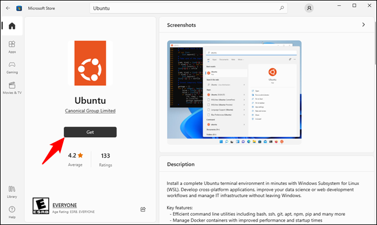Click the Age Rating: ESRB. EVERYONE text
The height and width of the screenshot is (225, 377).
point(73,212)
